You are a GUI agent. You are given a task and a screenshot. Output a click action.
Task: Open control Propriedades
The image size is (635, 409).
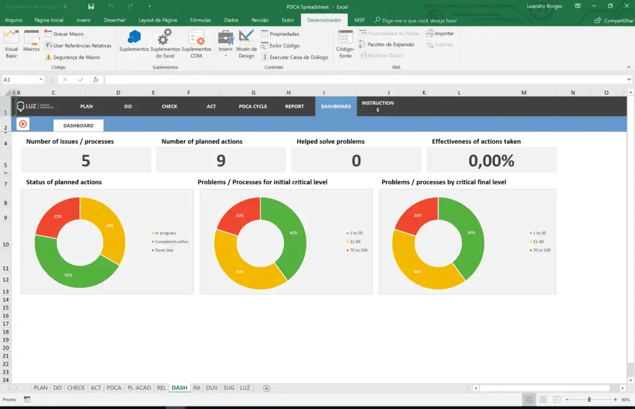[280, 34]
